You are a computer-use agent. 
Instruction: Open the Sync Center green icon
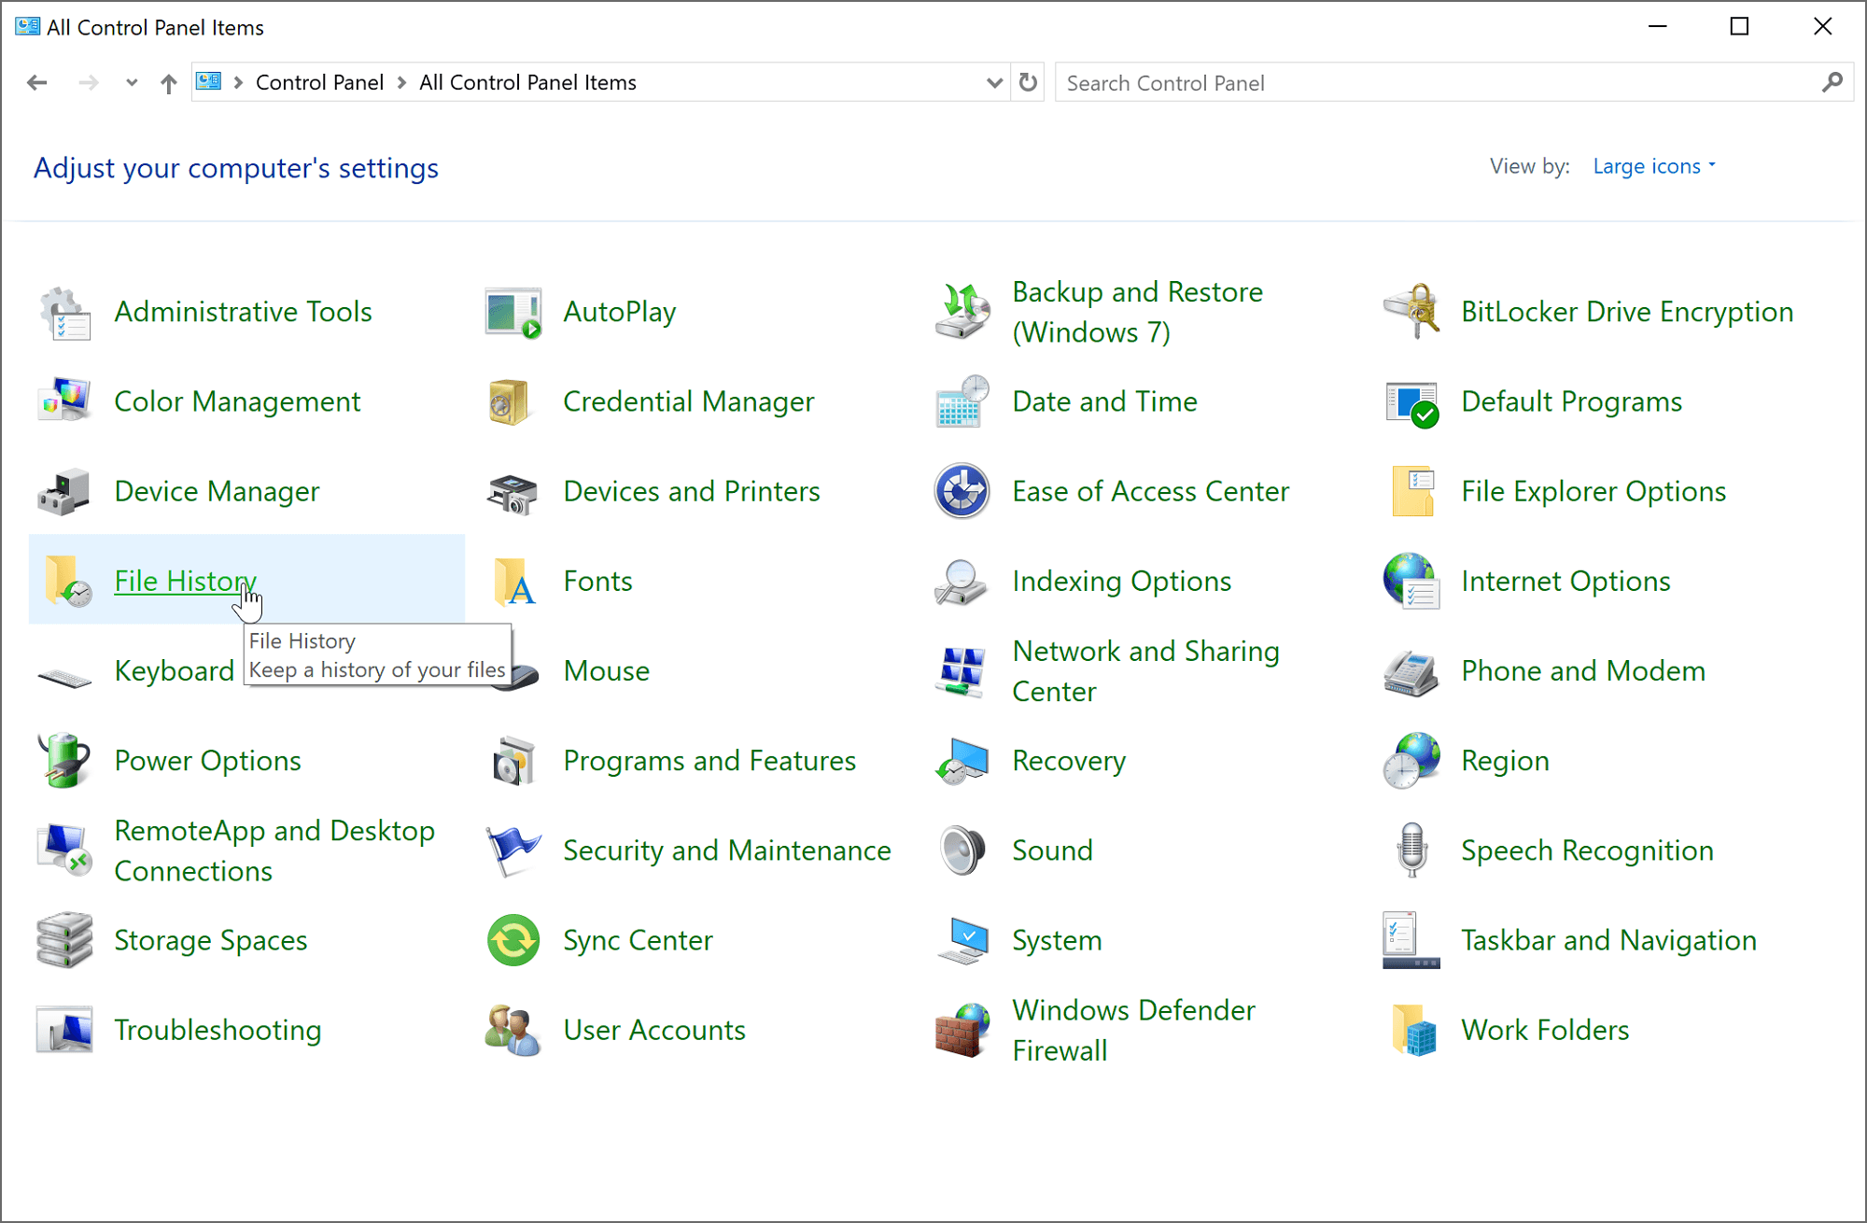click(513, 940)
